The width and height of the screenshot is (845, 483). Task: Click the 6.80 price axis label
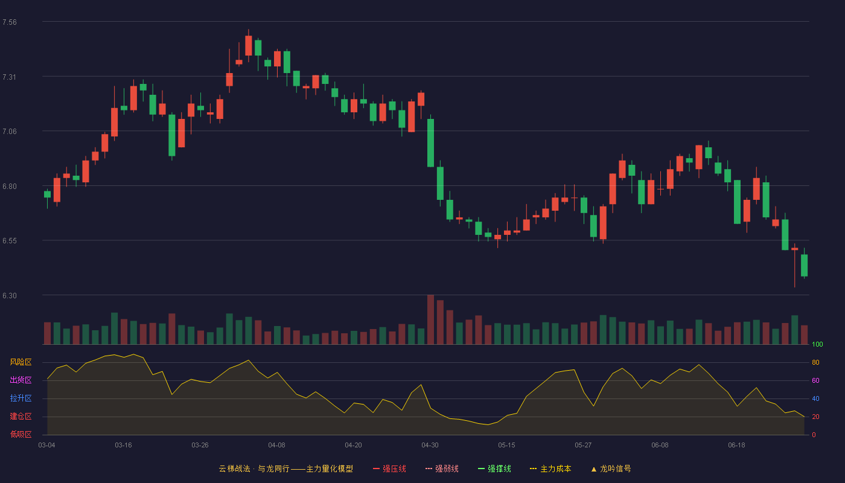(10, 187)
